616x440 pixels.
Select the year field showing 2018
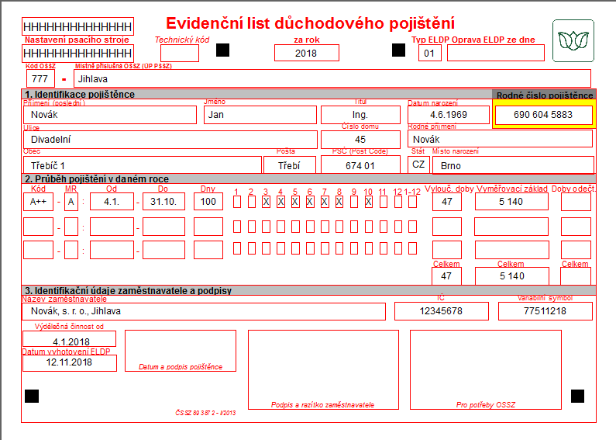(x=306, y=53)
